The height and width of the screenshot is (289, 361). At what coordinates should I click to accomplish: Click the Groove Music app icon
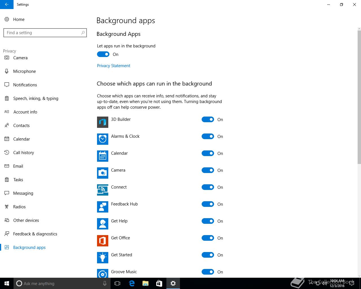(103, 273)
